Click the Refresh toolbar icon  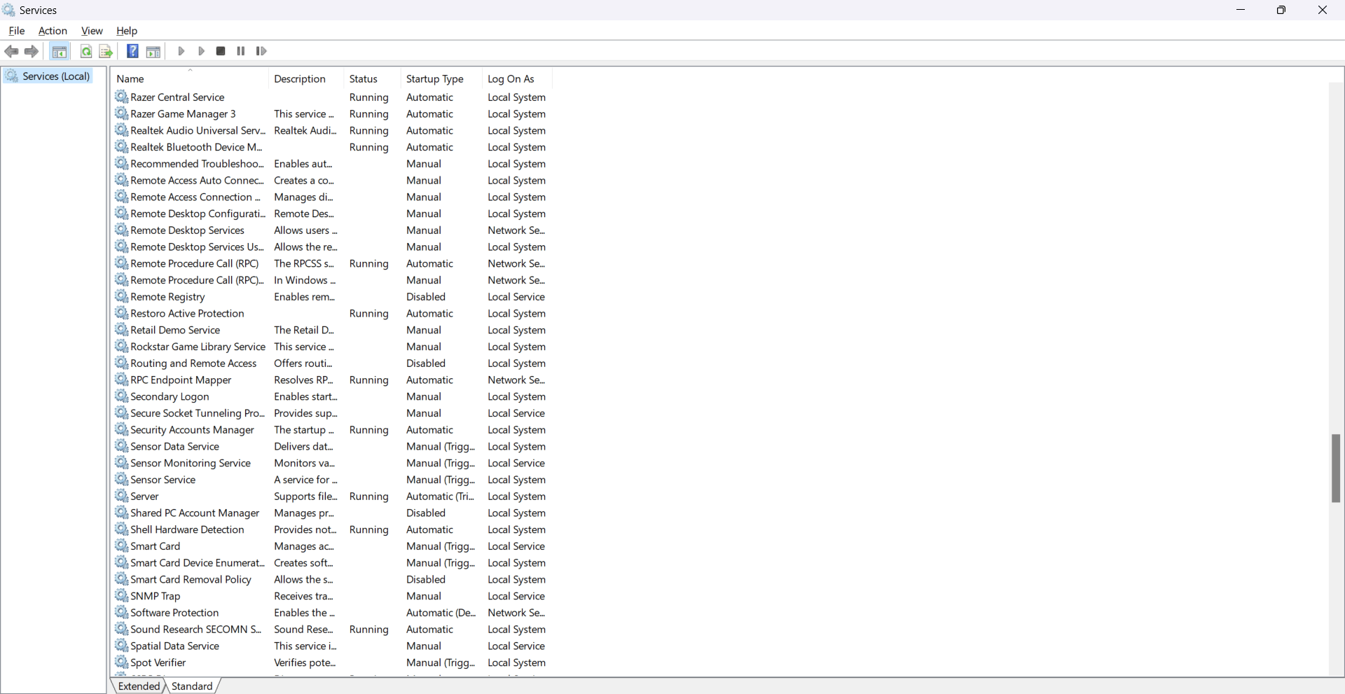point(86,51)
